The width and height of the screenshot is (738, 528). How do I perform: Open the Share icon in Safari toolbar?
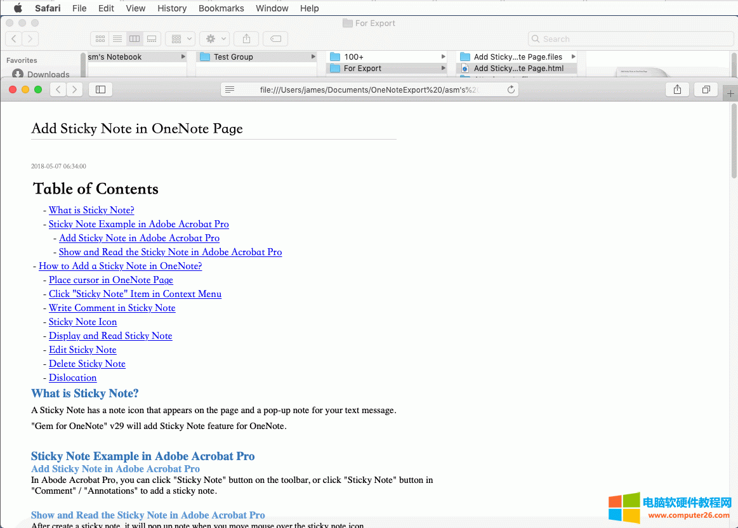pos(677,89)
